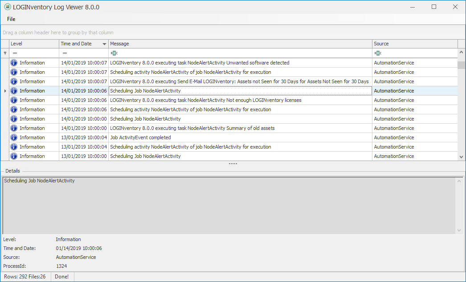
Task: Open Source filter contains operator icon
Action: (x=378, y=53)
